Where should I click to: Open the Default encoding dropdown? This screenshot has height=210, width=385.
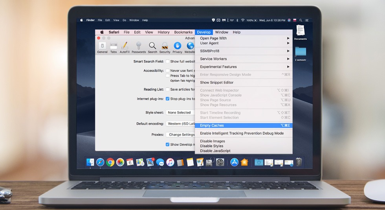(180, 124)
